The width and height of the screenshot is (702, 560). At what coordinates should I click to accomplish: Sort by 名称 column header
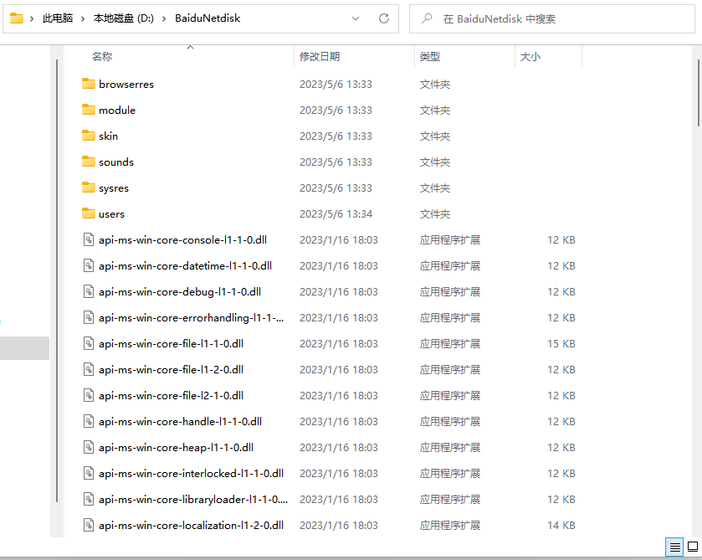click(102, 56)
